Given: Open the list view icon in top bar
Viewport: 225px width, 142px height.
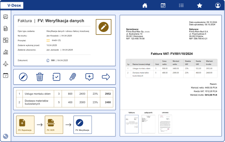Looking at the screenshot, I should (x=181, y=6).
